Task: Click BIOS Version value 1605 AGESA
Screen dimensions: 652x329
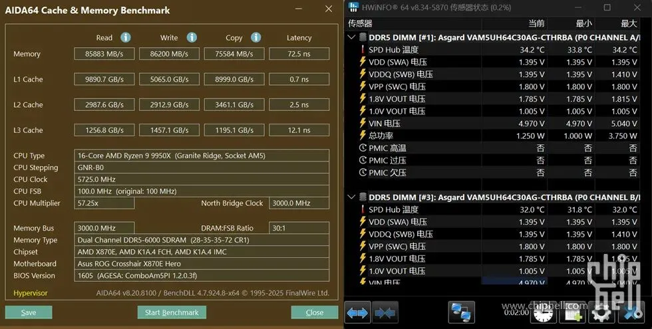Action: pyautogui.click(x=202, y=275)
